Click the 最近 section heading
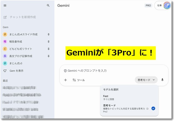Image resolution: width=174 pixels, height=121 pixels. 5,81
